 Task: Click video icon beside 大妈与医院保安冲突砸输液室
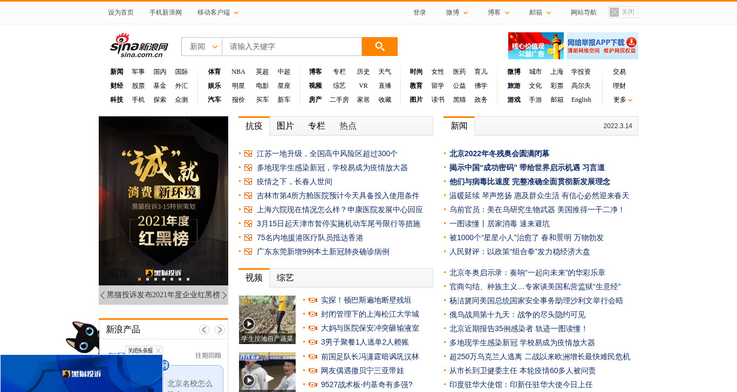coord(312,328)
